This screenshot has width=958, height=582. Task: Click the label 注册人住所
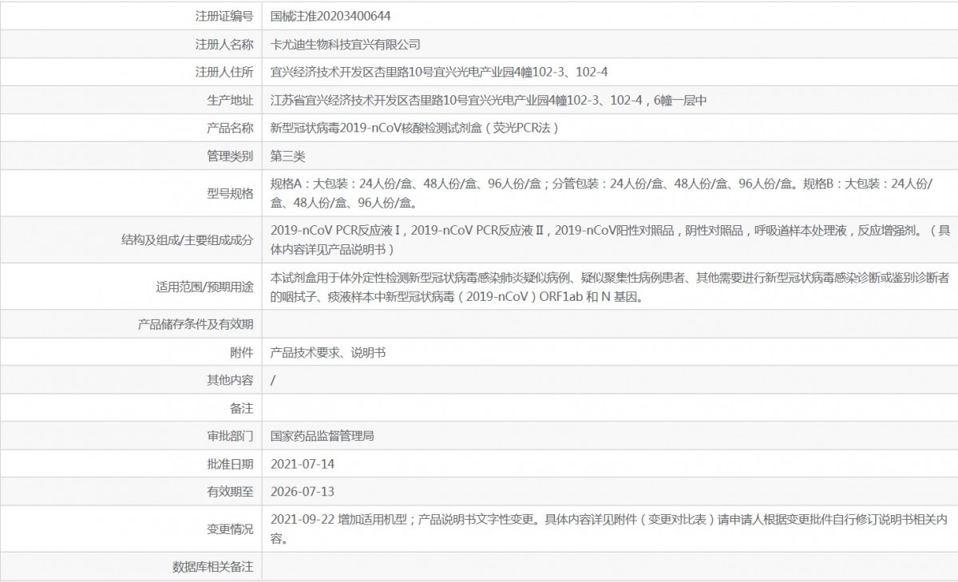coord(224,72)
